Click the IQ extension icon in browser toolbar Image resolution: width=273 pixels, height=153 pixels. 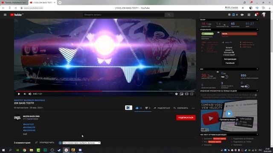(x=257, y=8)
